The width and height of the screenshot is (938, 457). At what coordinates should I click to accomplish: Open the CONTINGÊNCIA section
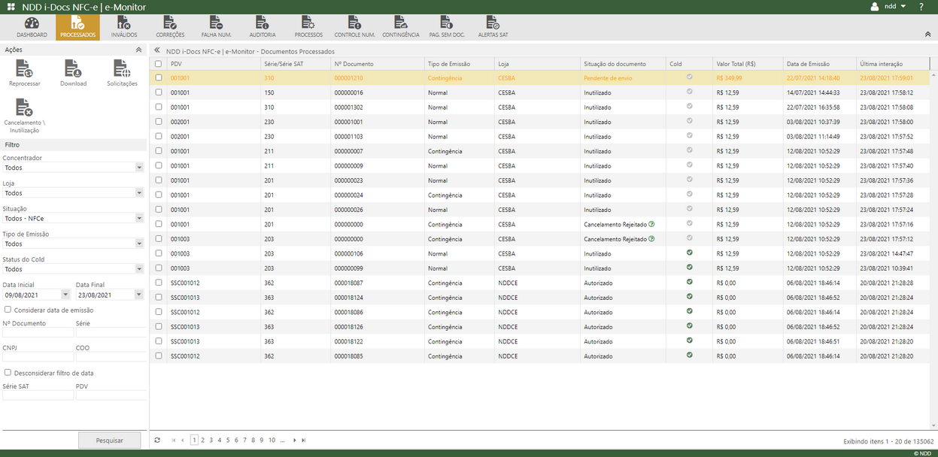[400, 26]
